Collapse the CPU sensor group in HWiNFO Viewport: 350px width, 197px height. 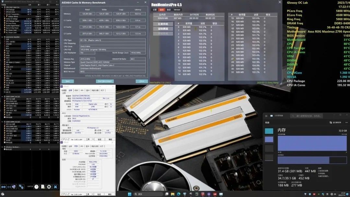pos(2,7)
